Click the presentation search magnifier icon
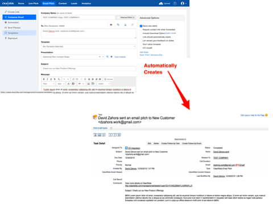Screen dimensions: 273x204 click(x=107, y=57)
